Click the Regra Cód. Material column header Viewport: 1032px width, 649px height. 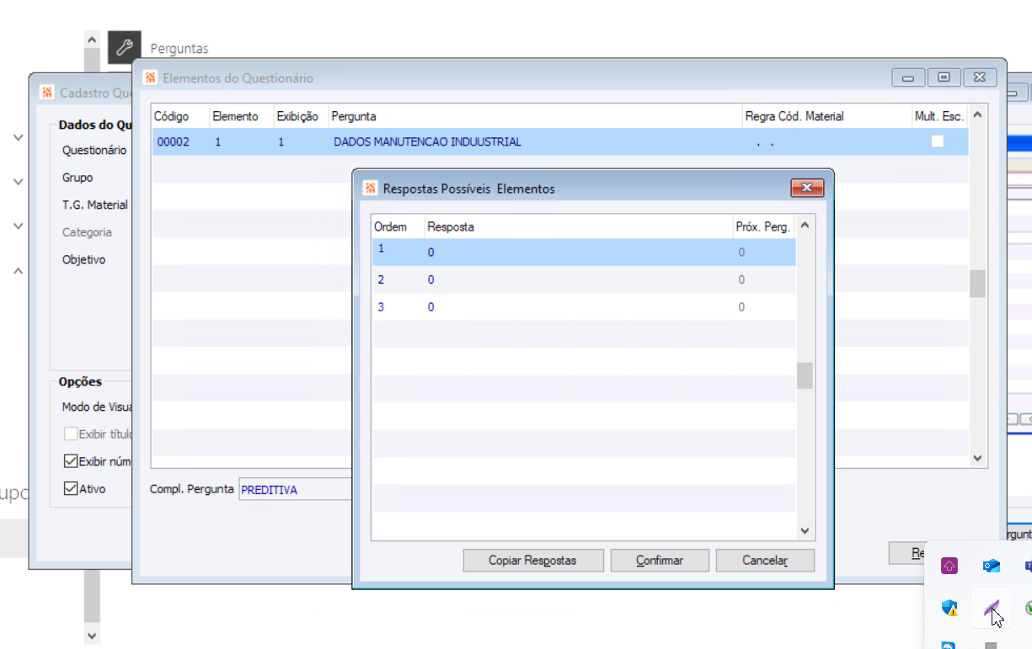tap(826, 116)
